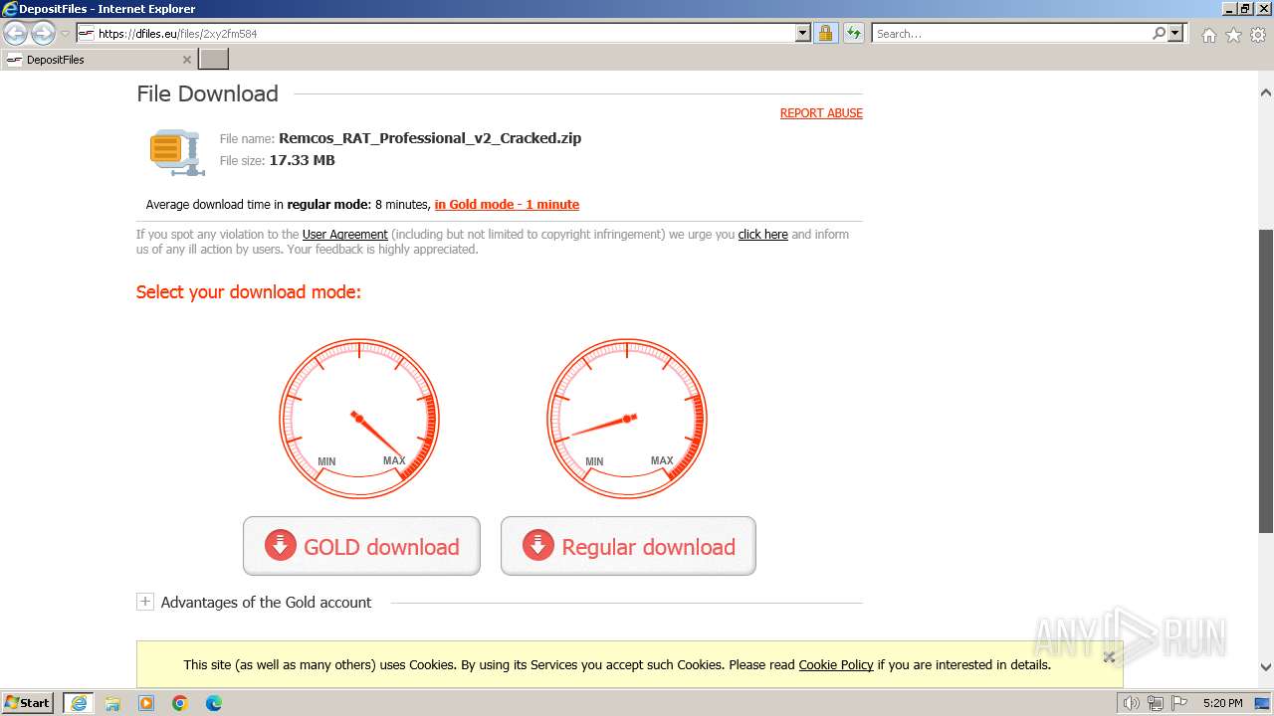Click the GOLD download button
1274x716 pixels.
361,546
